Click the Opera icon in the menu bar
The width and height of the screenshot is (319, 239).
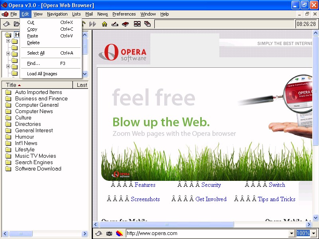click(x=5, y=14)
